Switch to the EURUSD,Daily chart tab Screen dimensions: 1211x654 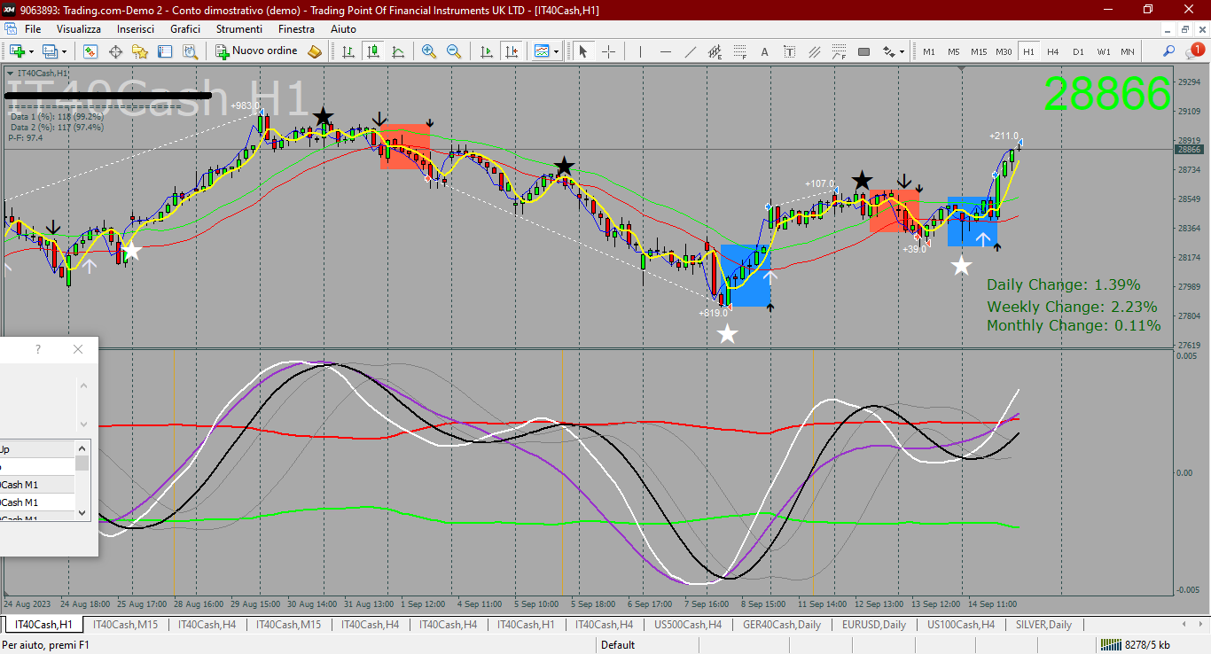874,625
